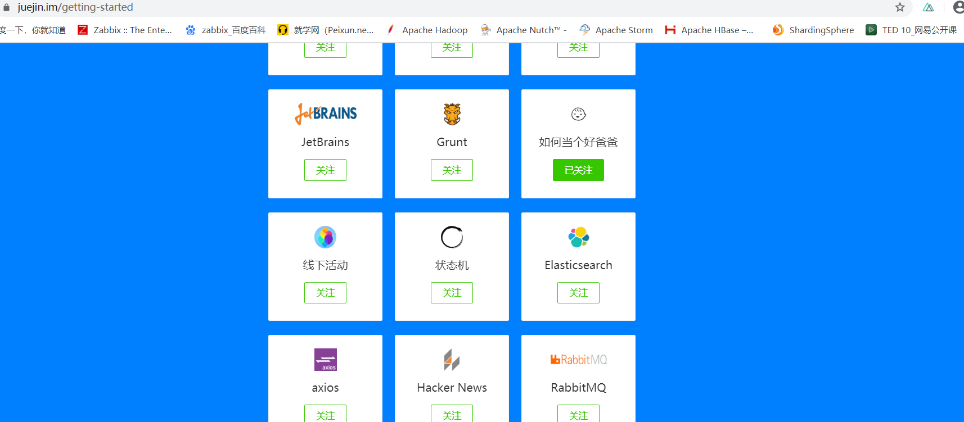Click the Elasticsearch tag name

pyautogui.click(x=578, y=265)
